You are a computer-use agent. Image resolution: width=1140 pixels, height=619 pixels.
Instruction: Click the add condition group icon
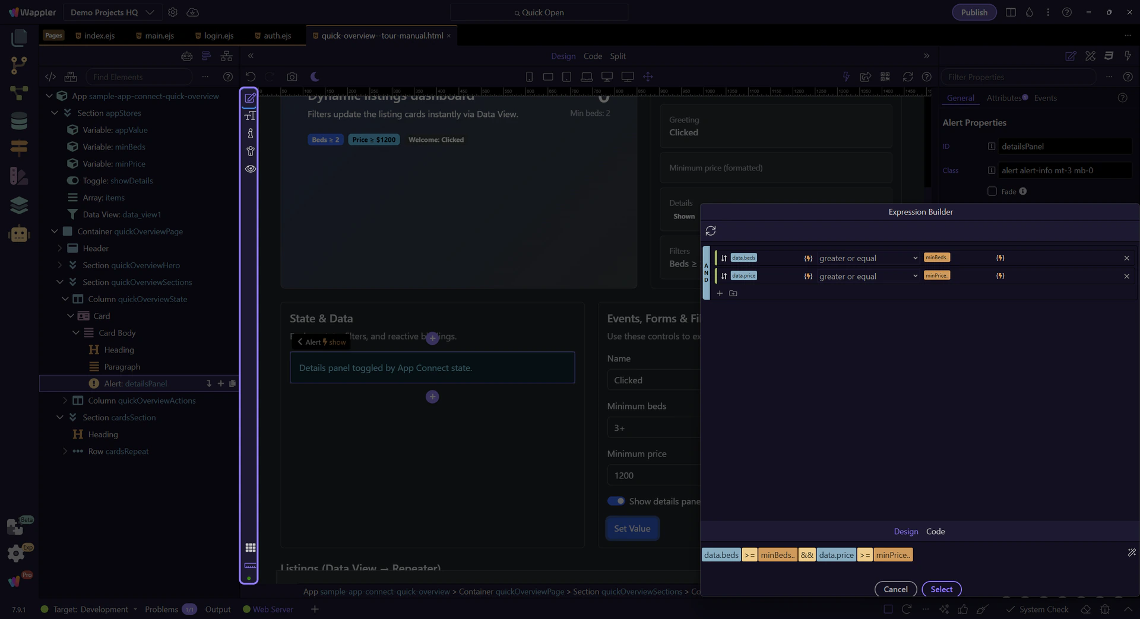click(733, 293)
